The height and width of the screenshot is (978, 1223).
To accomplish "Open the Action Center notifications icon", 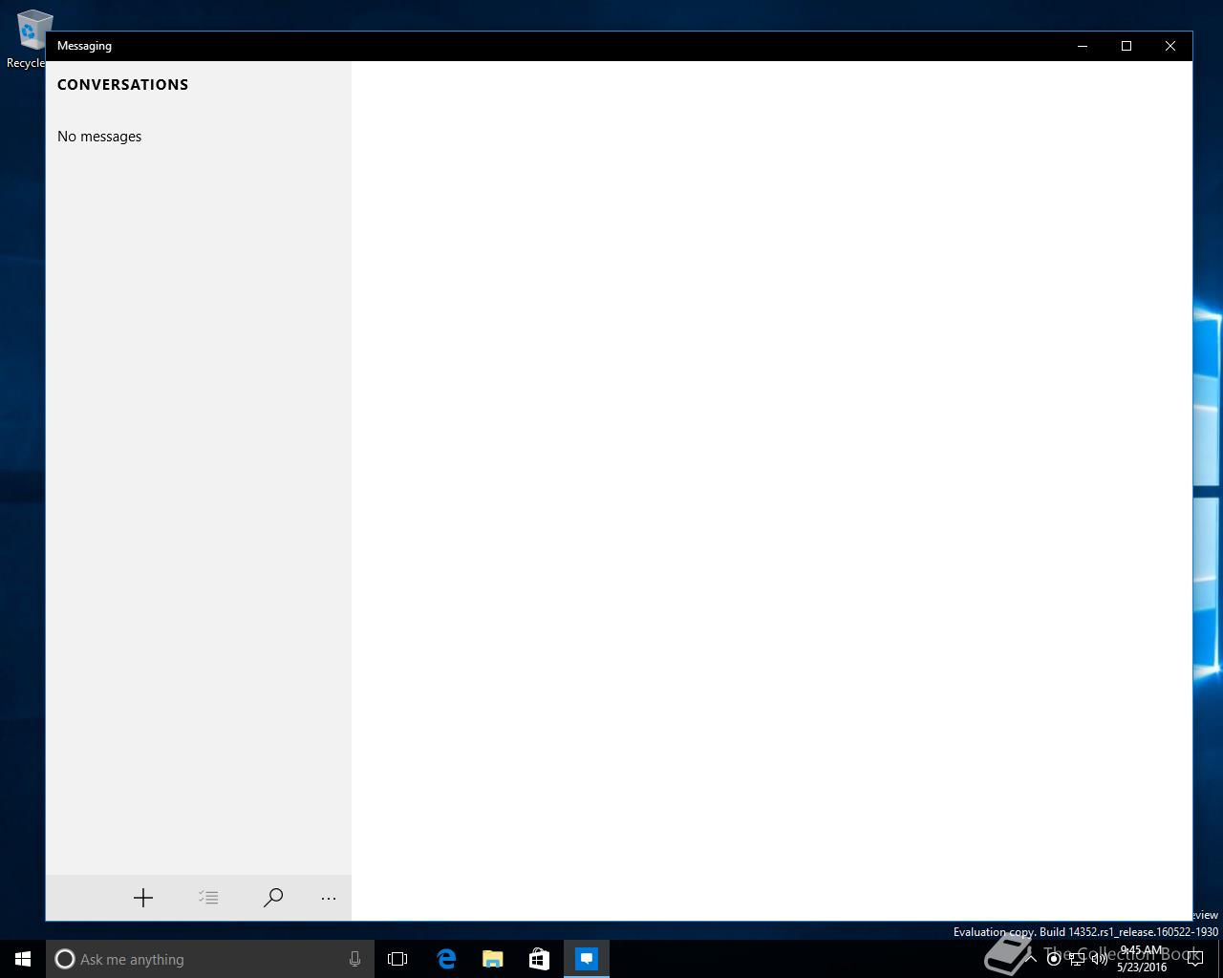I will (x=1194, y=960).
